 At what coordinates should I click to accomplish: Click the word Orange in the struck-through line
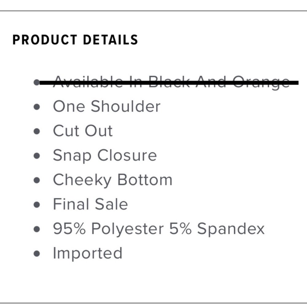click(x=261, y=82)
